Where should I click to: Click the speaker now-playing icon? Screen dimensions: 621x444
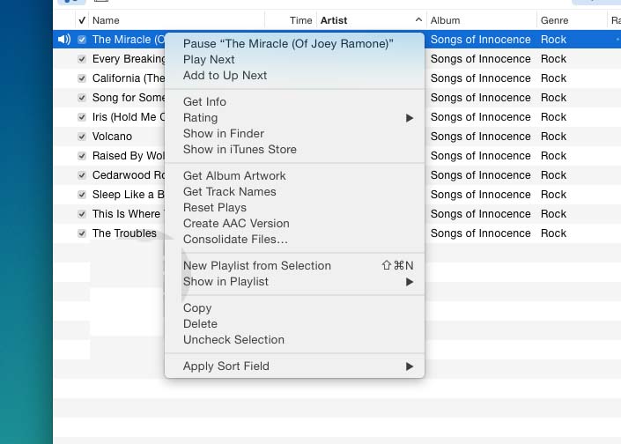pyautogui.click(x=63, y=40)
